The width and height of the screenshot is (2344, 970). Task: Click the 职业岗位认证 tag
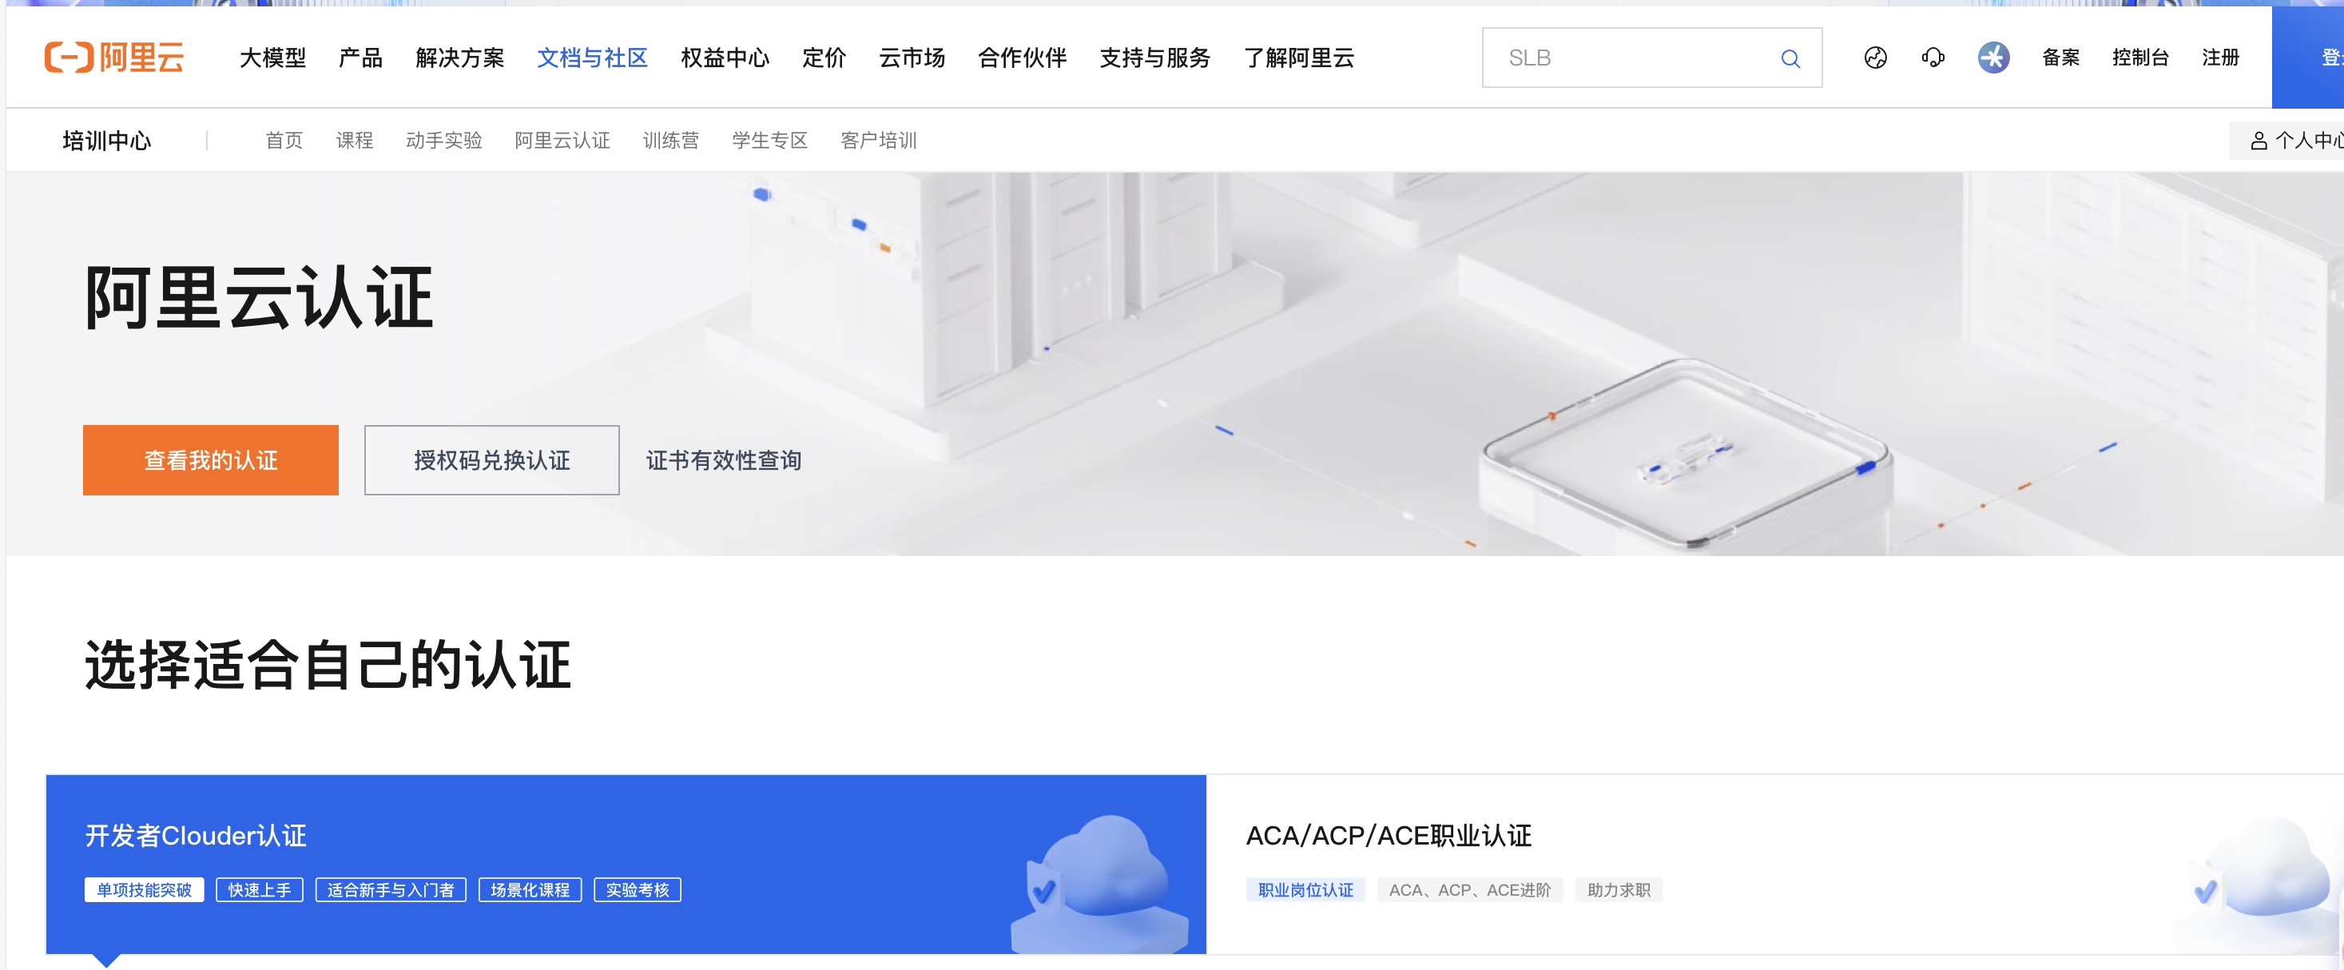1305,890
